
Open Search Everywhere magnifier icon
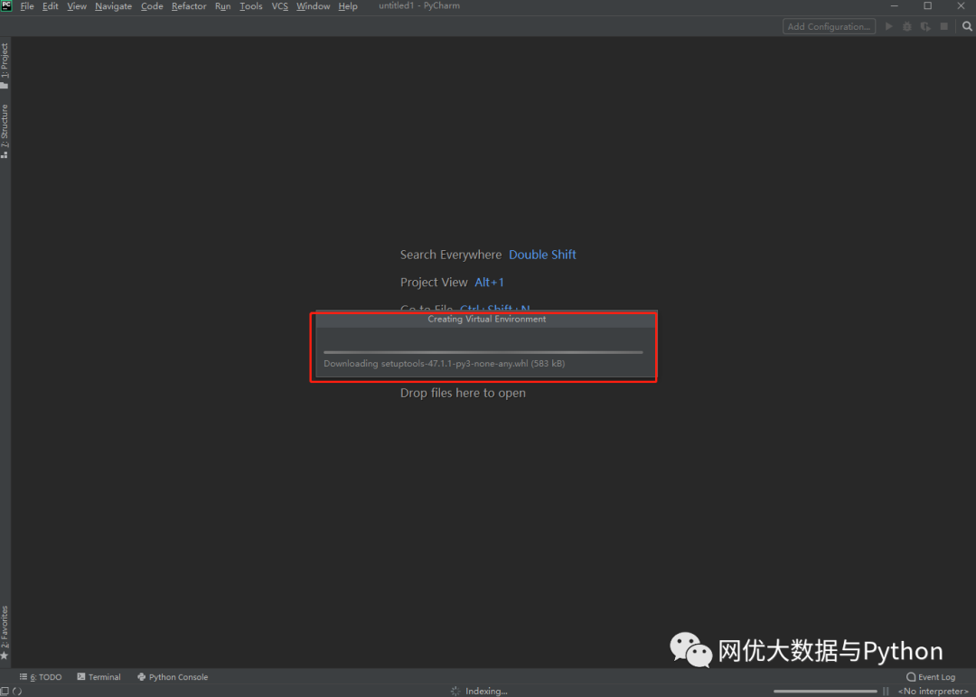967,26
